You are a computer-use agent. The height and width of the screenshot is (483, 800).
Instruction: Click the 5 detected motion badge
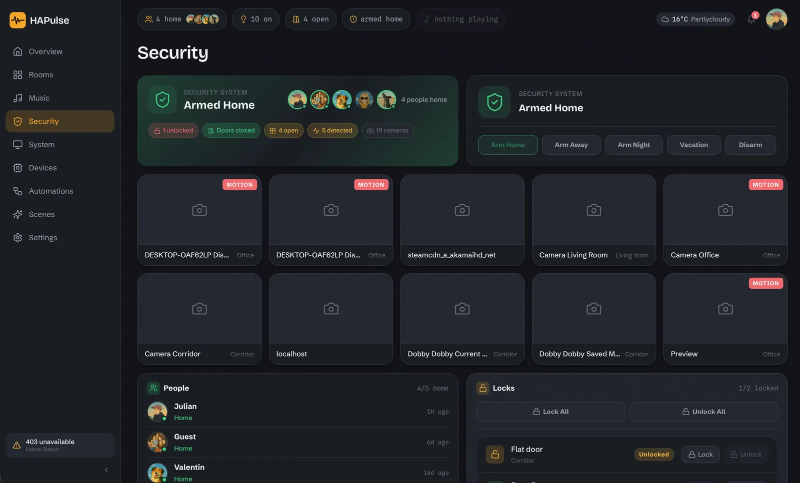pyautogui.click(x=332, y=130)
